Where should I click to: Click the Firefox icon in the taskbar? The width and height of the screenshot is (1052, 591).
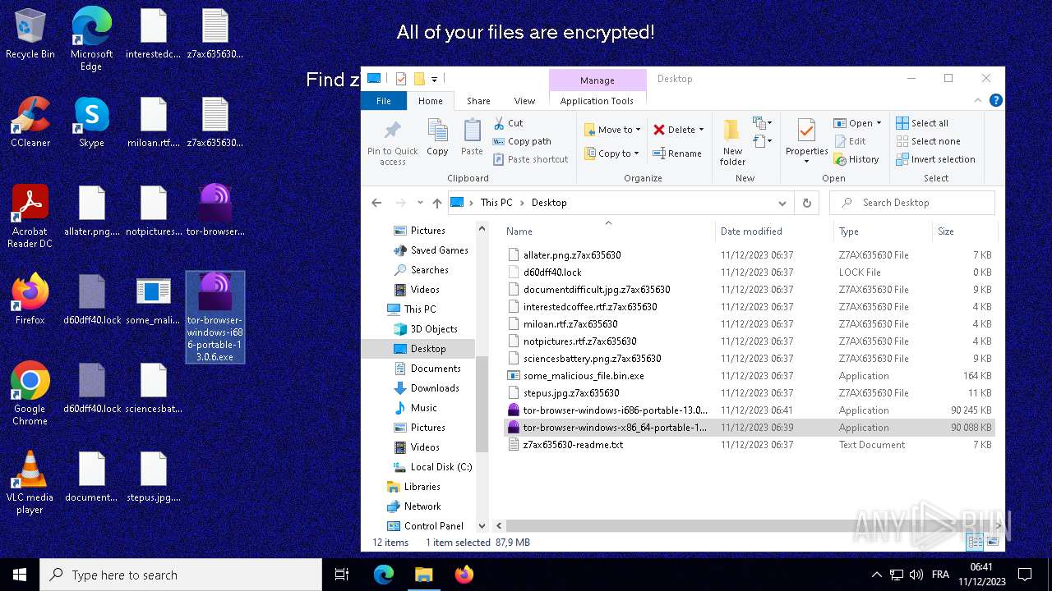(x=464, y=575)
